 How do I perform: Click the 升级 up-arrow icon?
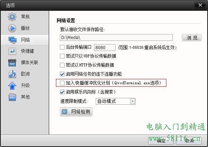tap(12, 86)
